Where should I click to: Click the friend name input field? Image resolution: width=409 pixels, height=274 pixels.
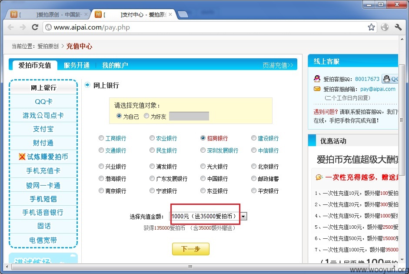(x=189, y=116)
